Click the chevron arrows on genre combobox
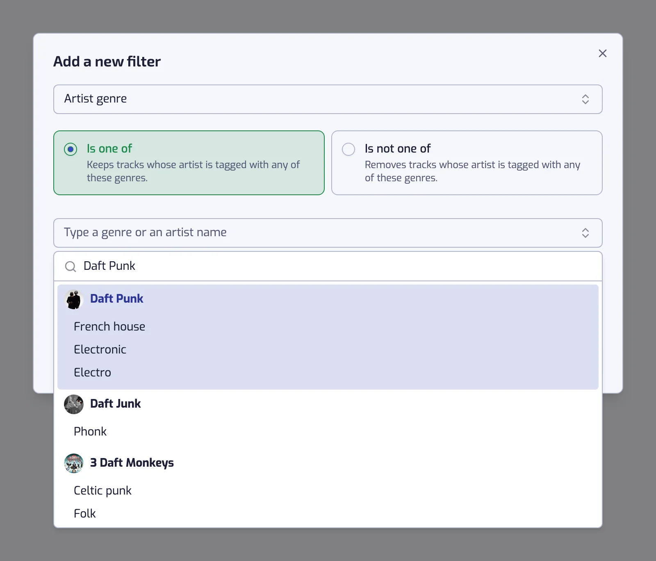 (x=585, y=233)
